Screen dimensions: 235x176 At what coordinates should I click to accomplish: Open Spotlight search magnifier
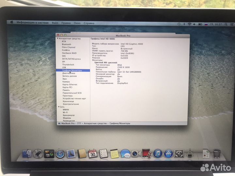[226, 24]
